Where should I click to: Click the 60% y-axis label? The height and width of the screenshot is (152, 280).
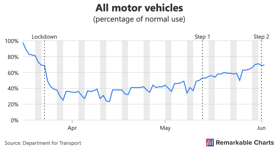[13, 73]
